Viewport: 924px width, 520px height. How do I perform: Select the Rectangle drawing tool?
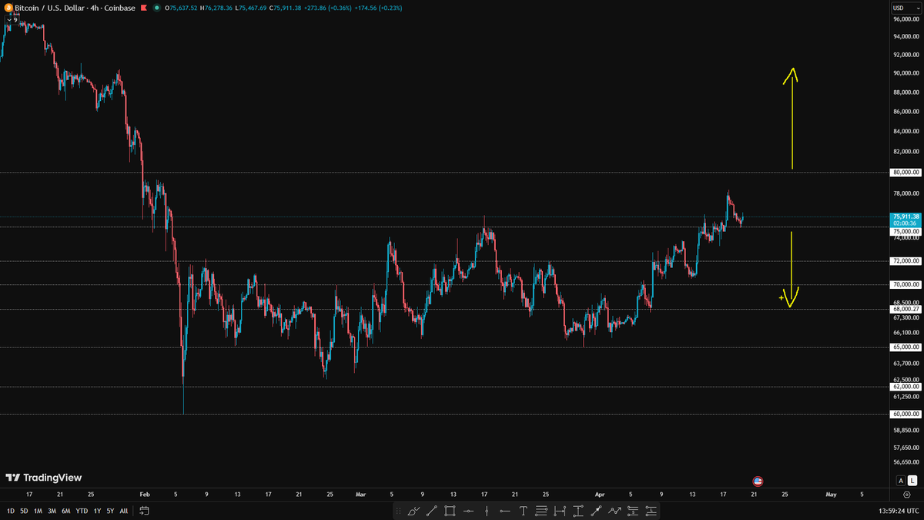point(450,511)
